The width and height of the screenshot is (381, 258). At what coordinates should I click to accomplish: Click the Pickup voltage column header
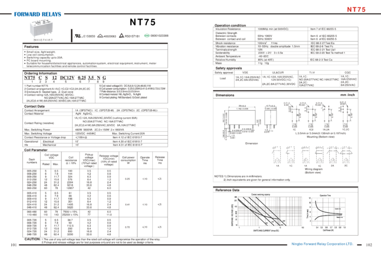tap(89, 160)
